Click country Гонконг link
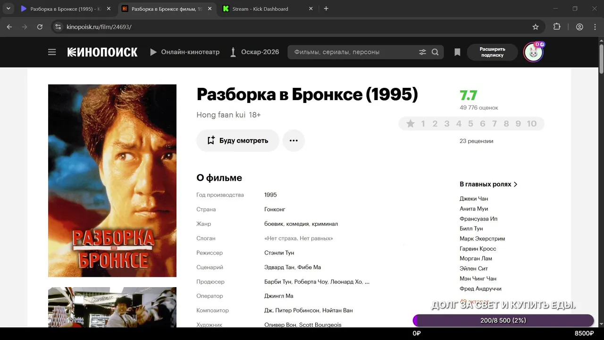This screenshot has width=604, height=340. 275,209
